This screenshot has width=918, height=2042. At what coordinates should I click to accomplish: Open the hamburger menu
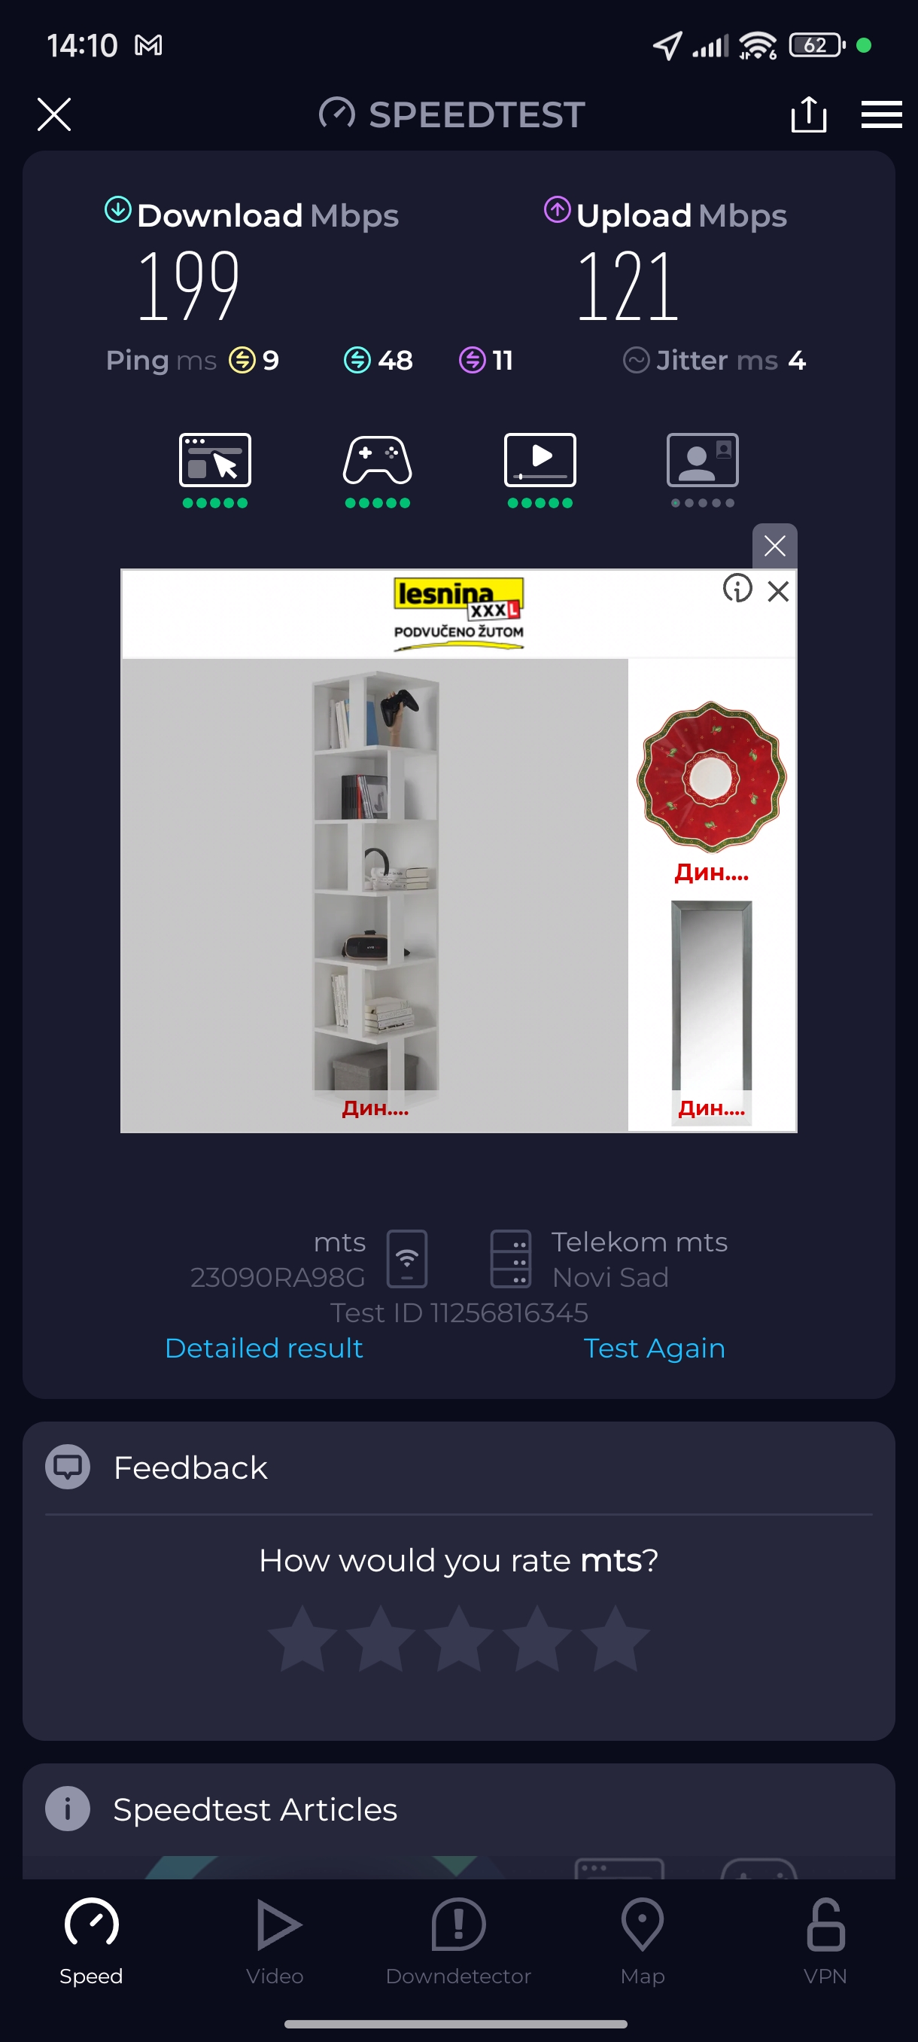pos(881,114)
